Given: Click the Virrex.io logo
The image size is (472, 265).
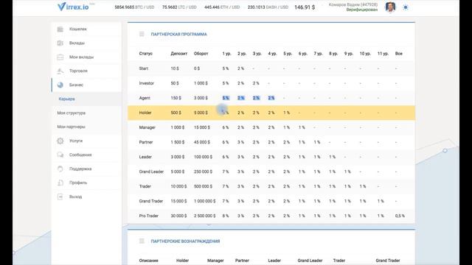Looking at the screenshot, I should pyautogui.click(x=74, y=7).
